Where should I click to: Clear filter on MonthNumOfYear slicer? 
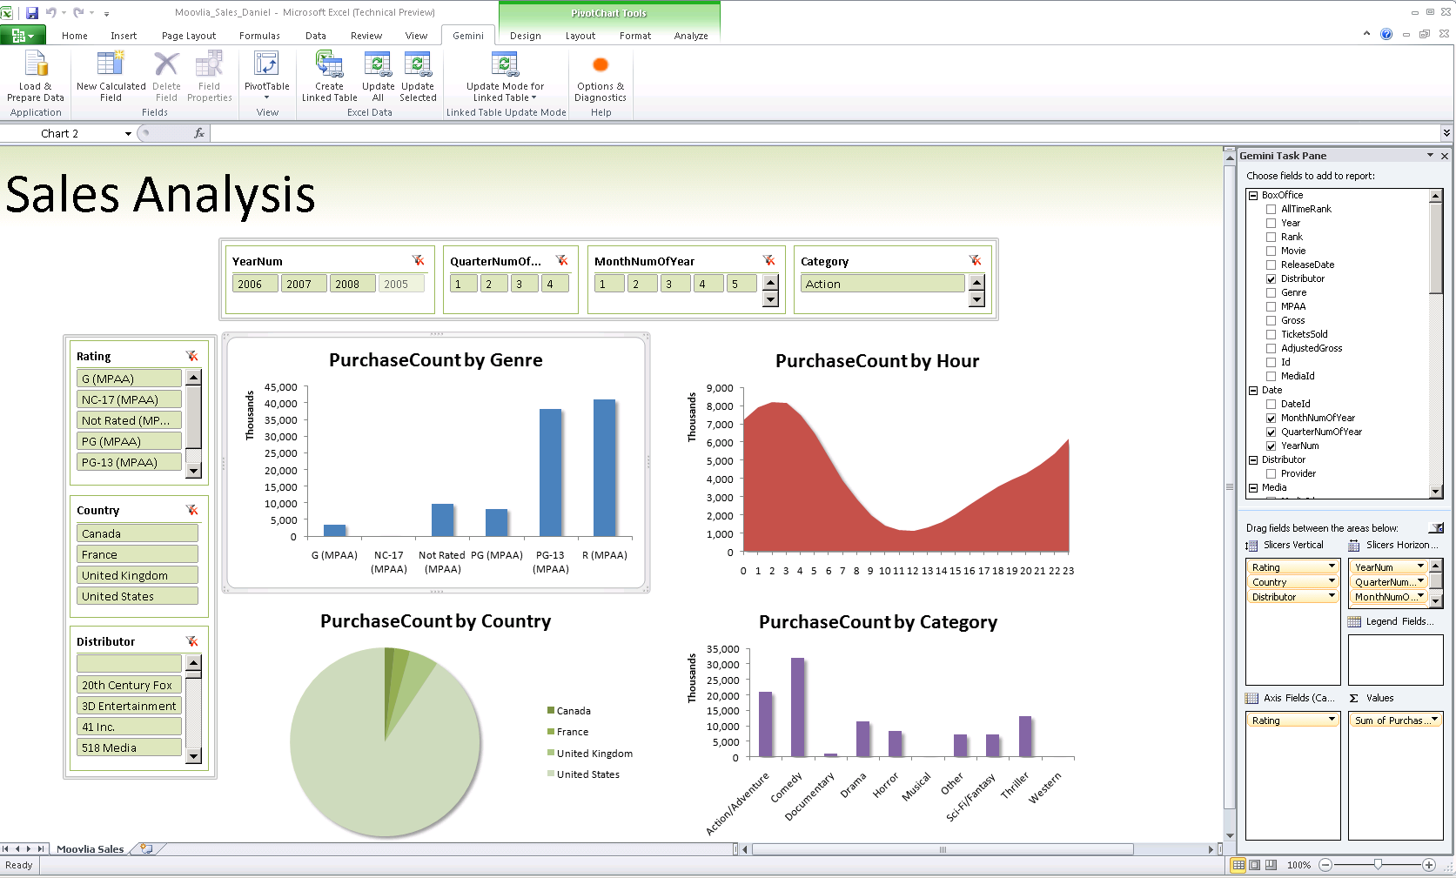click(769, 260)
